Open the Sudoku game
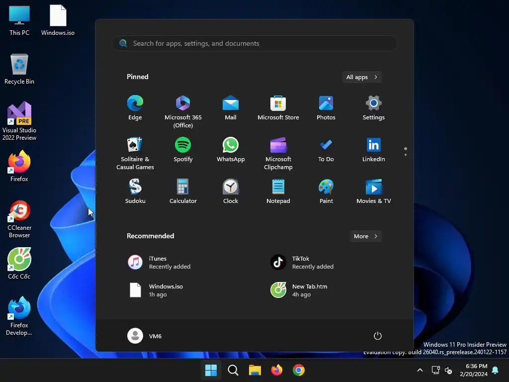 [135, 191]
